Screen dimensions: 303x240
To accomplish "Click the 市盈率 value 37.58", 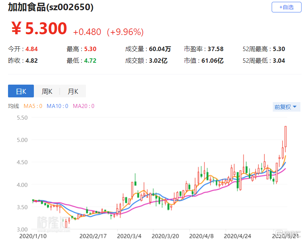I will click(216, 49).
